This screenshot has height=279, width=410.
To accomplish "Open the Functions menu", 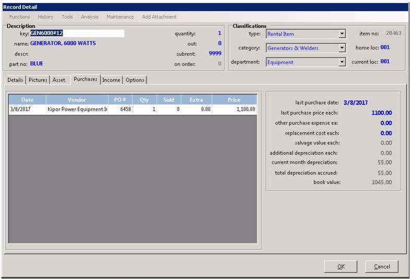I will coord(19,17).
